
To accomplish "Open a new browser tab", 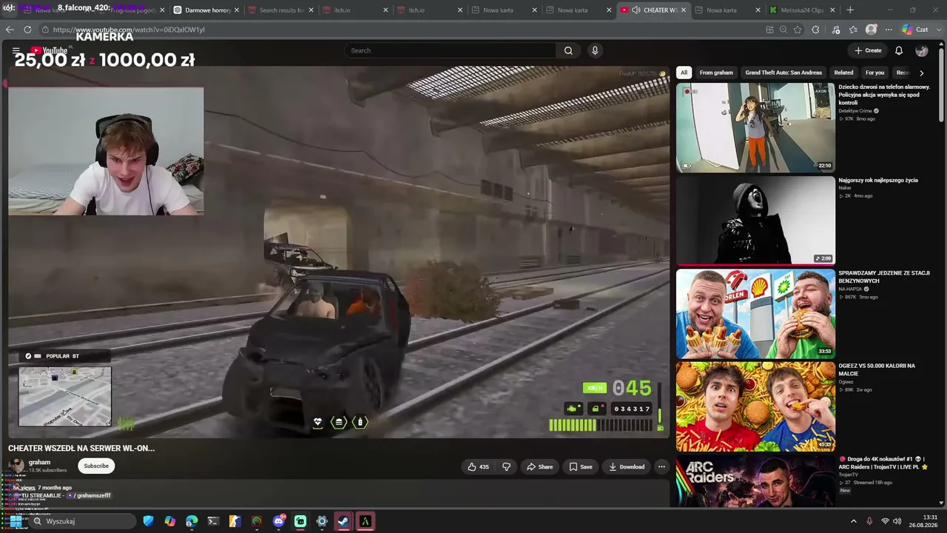I will [850, 10].
